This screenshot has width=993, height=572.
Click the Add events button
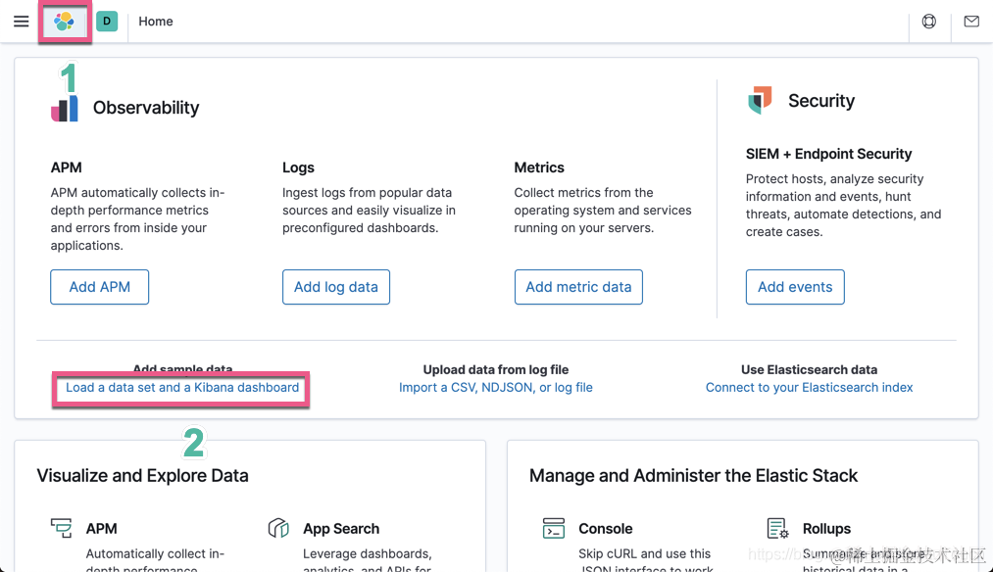click(x=795, y=287)
